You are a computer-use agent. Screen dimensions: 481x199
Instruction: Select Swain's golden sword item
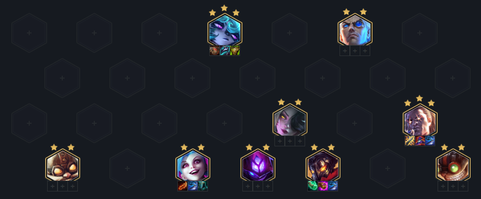click(x=410, y=141)
